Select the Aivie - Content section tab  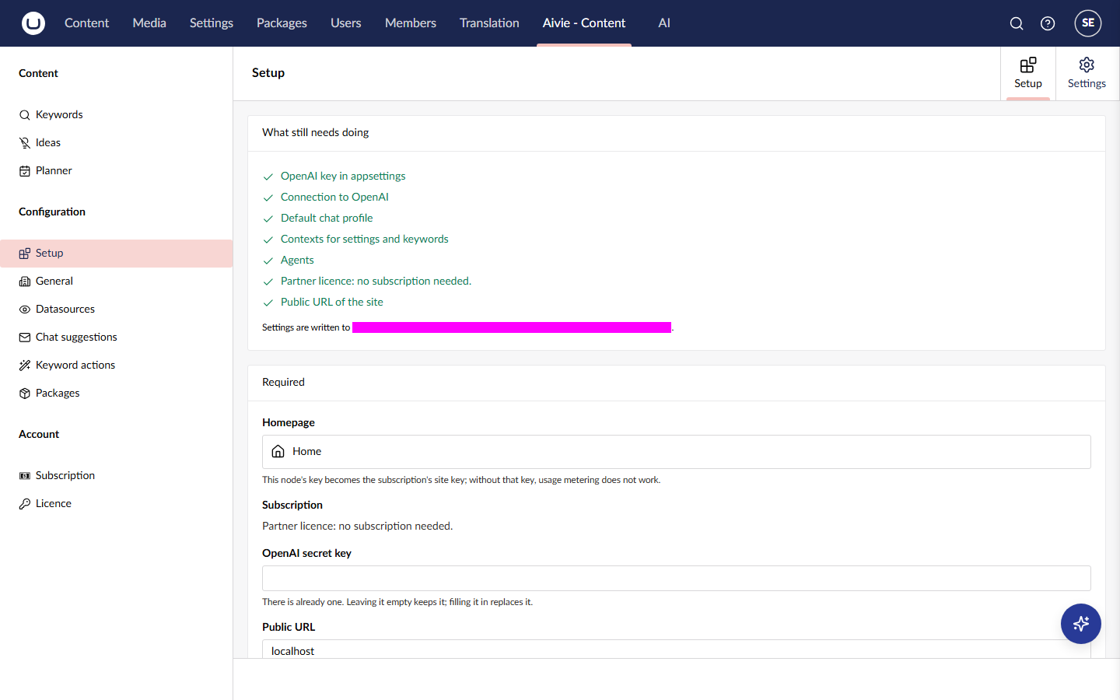click(584, 23)
